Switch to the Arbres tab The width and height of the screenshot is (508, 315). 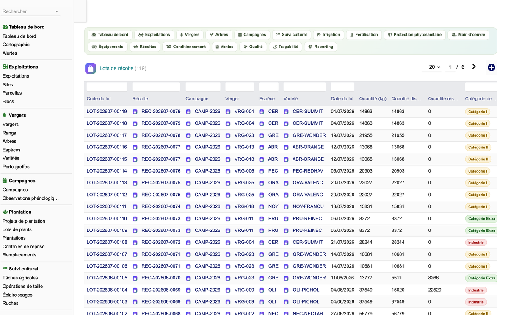click(219, 35)
